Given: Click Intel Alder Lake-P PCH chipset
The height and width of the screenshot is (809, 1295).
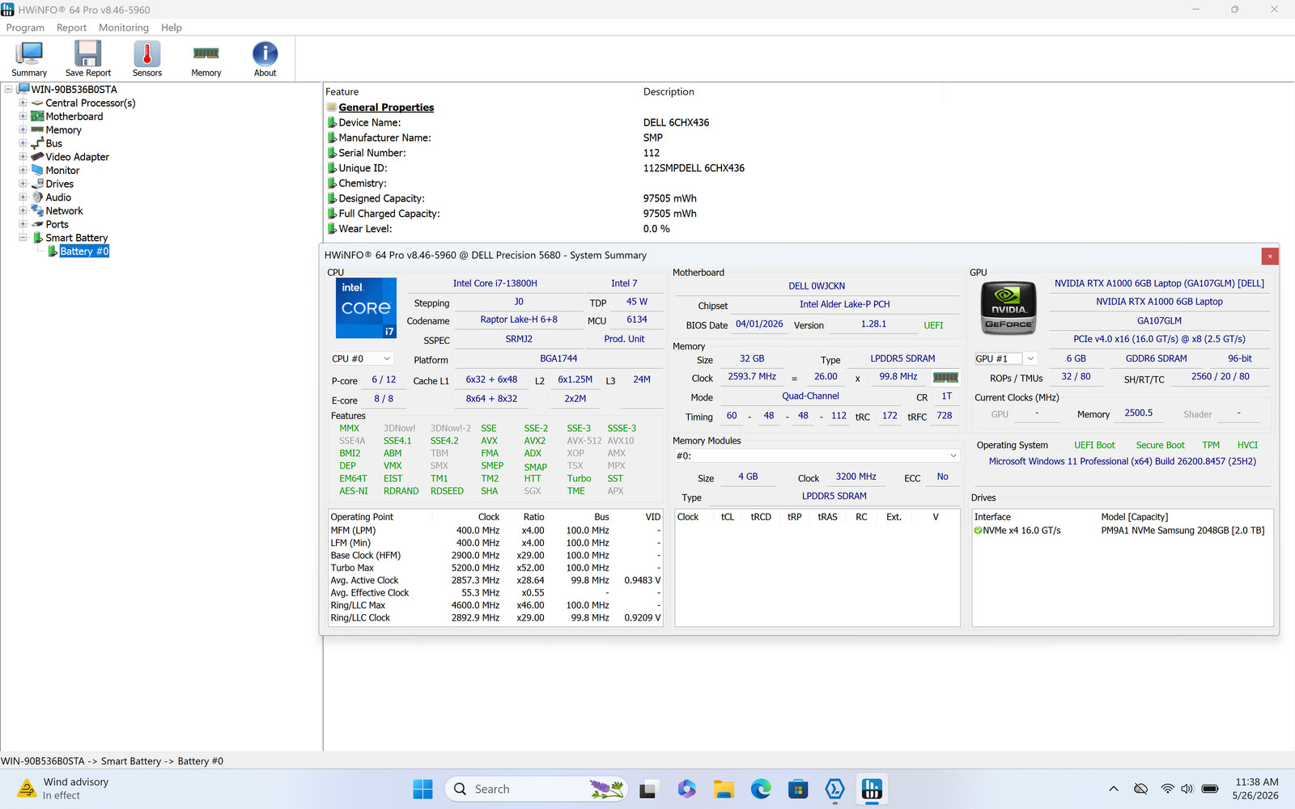Looking at the screenshot, I should click(844, 305).
